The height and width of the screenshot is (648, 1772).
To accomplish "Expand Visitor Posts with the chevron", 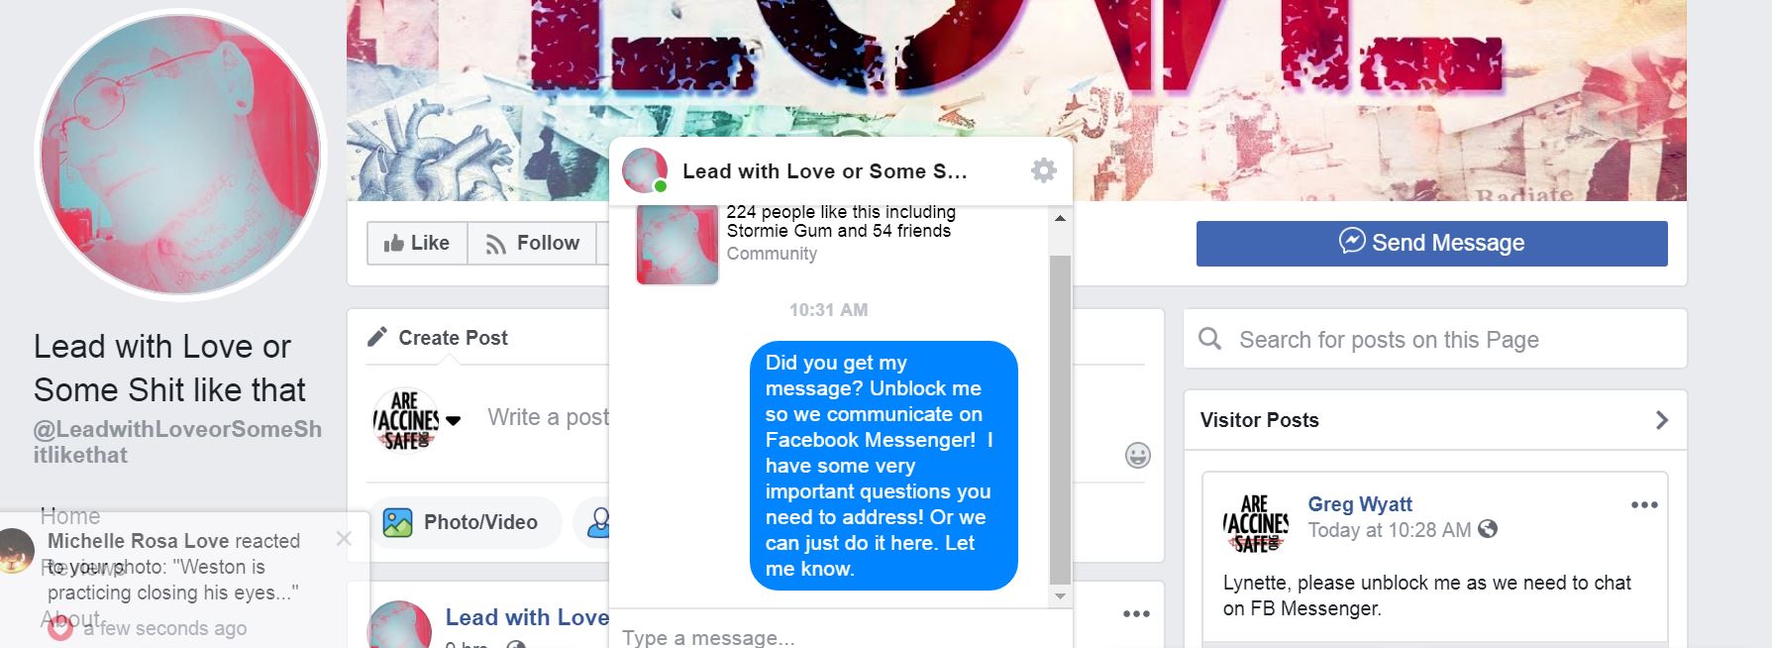I will coord(1662,420).
